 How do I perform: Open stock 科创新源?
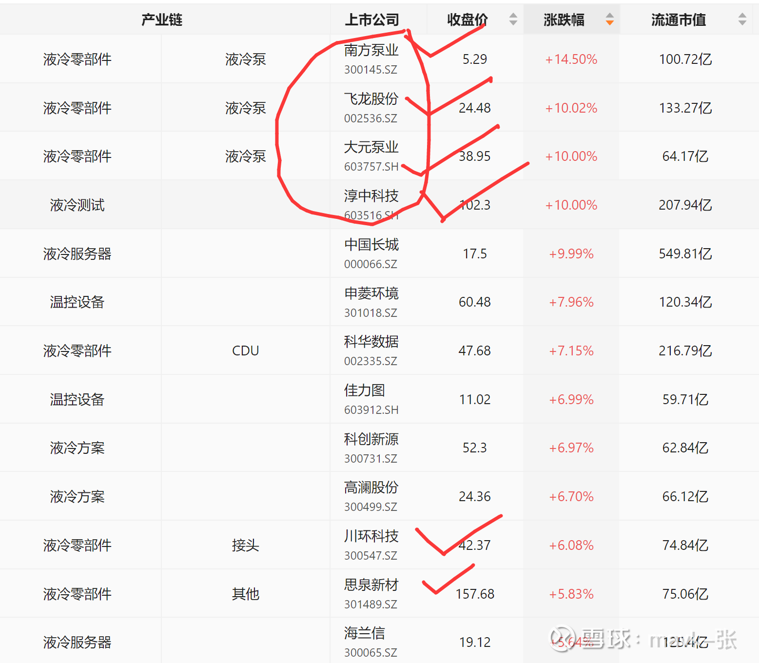point(371,439)
